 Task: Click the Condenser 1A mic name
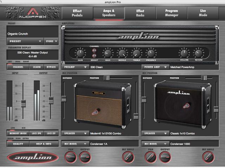99,144
